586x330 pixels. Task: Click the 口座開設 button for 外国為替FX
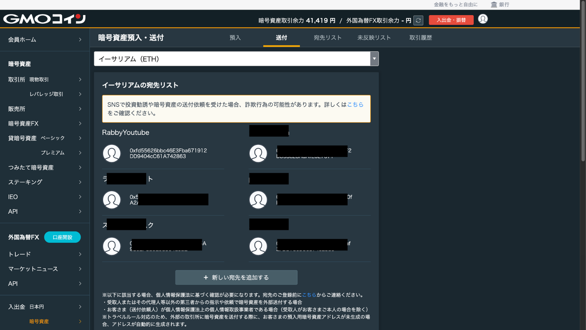coord(62,237)
